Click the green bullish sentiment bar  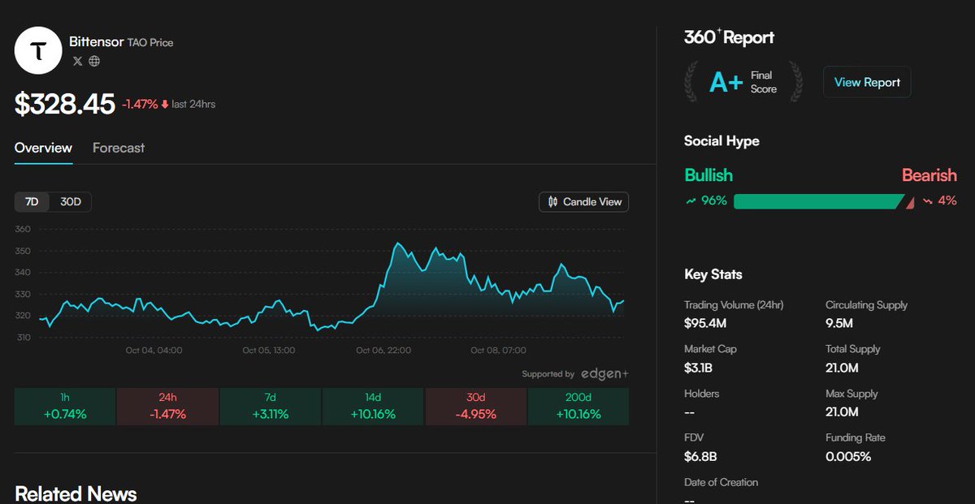(x=818, y=201)
